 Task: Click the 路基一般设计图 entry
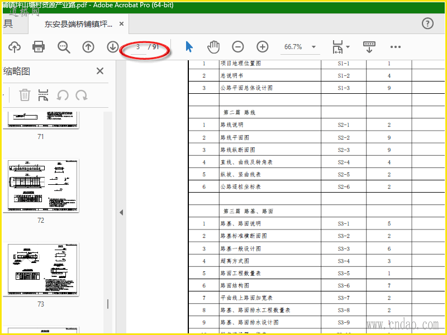click(241, 248)
